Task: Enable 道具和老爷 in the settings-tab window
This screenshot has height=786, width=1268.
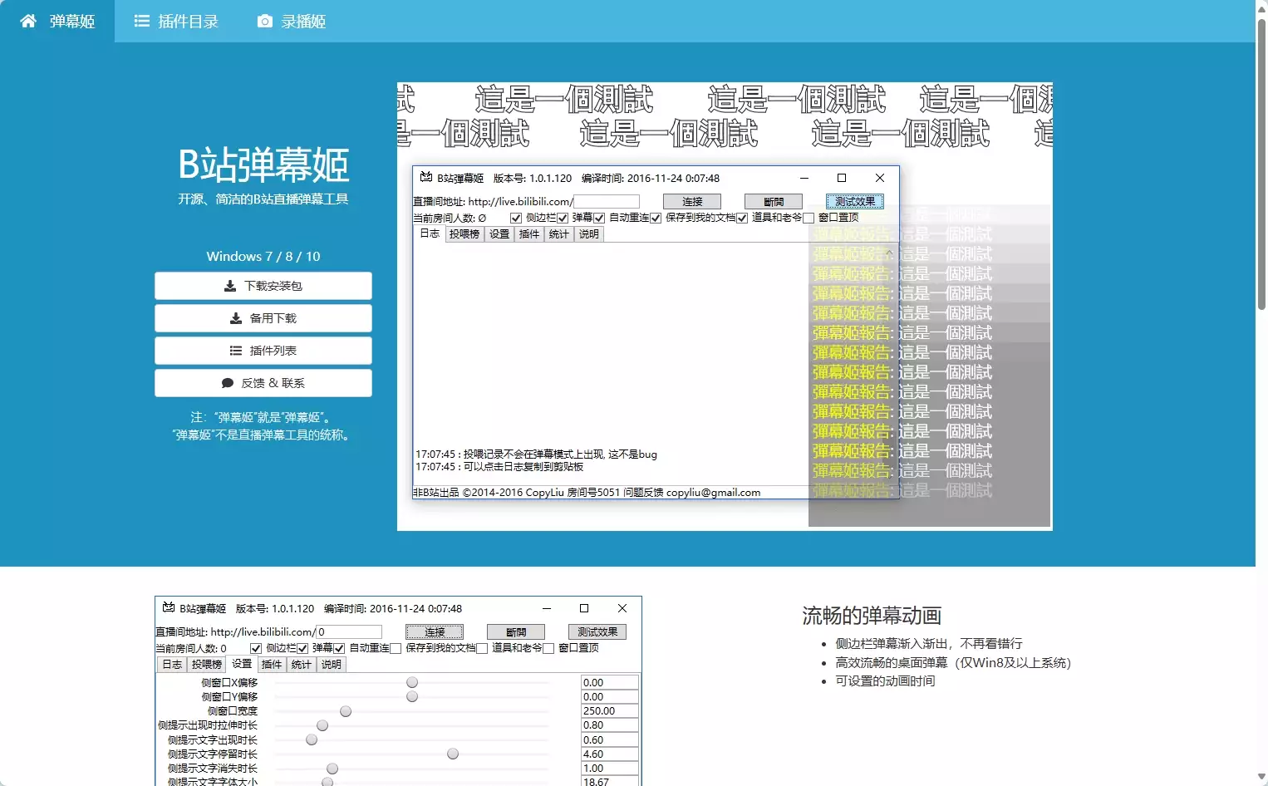Action: click(x=482, y=648)
